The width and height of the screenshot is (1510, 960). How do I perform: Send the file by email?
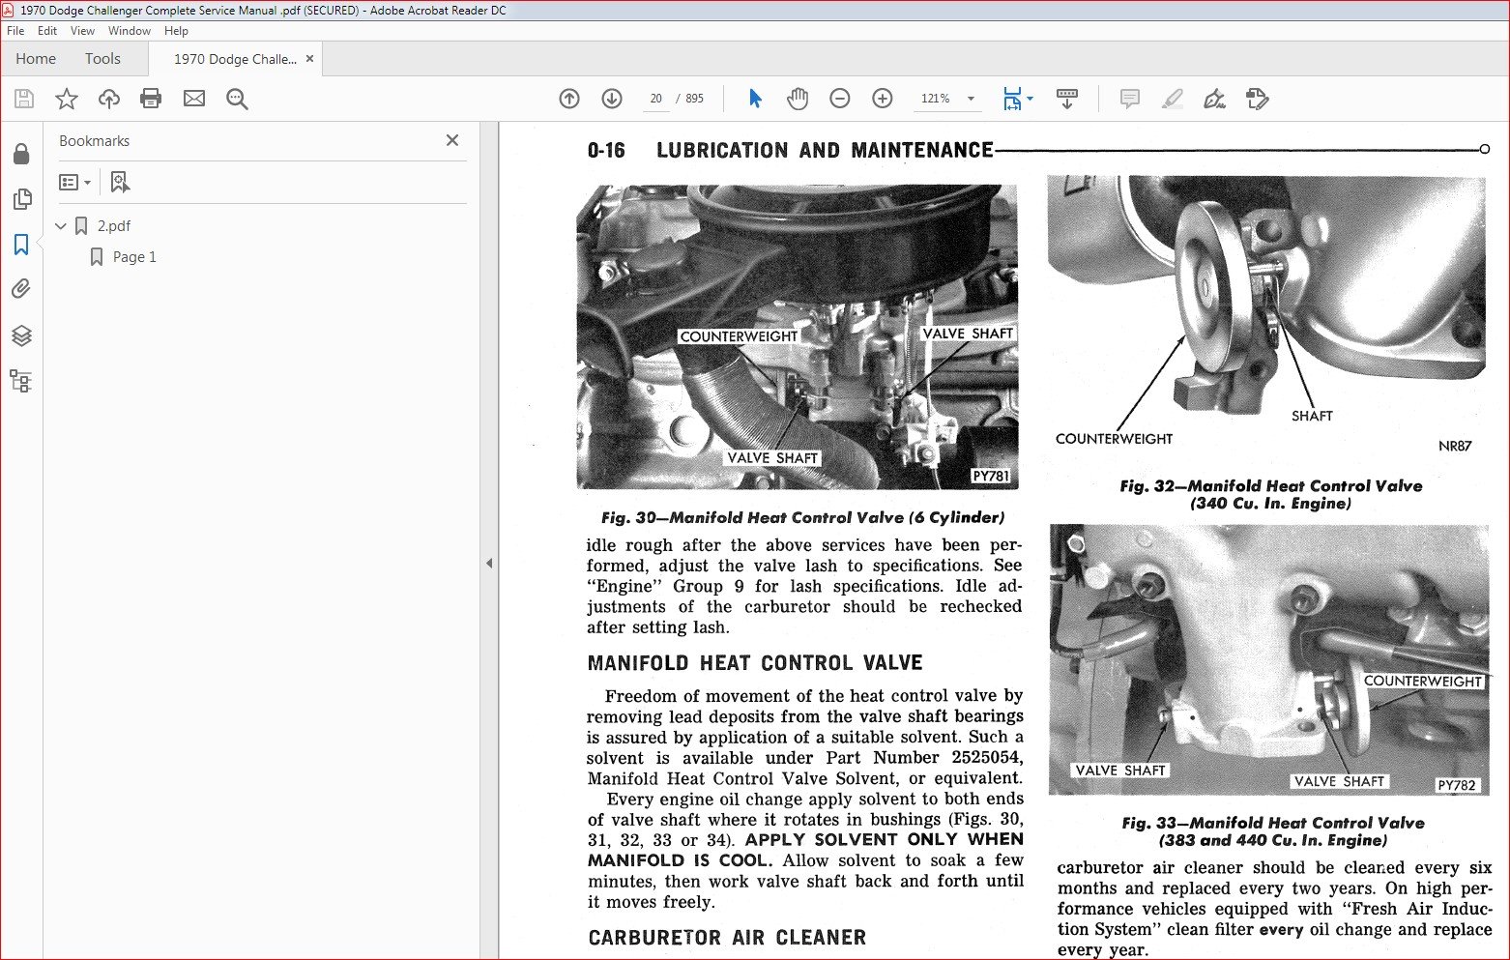[194, 99]
